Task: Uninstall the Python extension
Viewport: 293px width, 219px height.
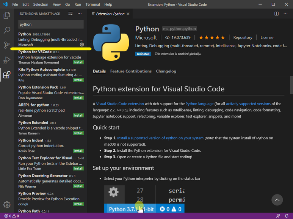Action: point(143,54)
